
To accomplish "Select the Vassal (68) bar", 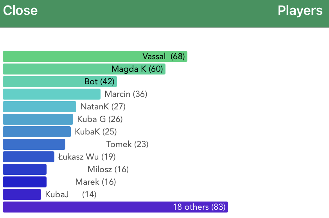I will (95, 56).
